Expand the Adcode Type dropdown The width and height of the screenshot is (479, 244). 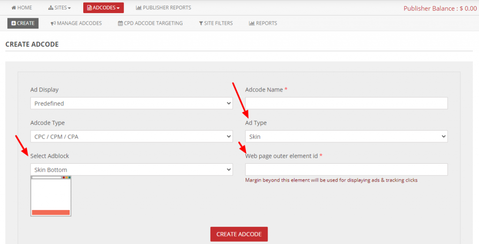click(131, 137)
